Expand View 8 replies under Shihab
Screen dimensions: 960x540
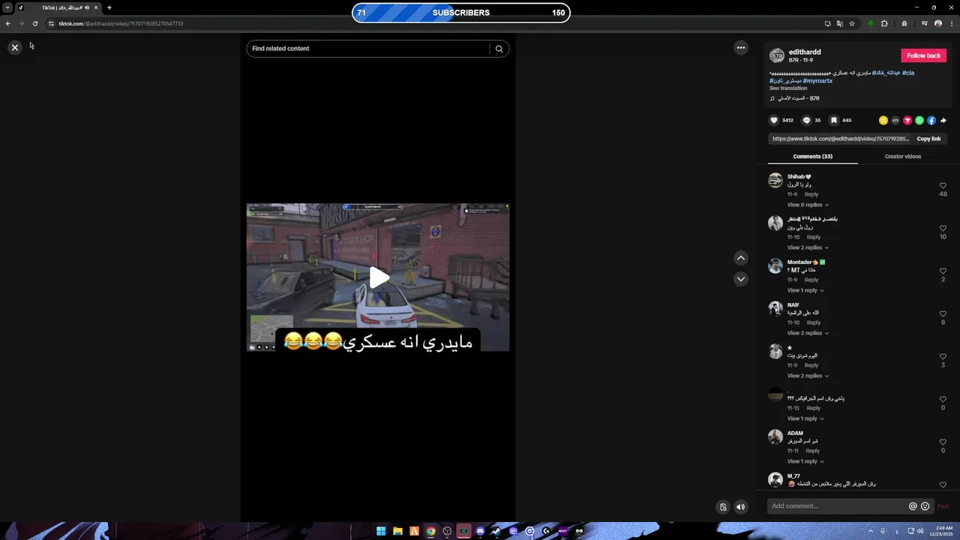(808, 205)
